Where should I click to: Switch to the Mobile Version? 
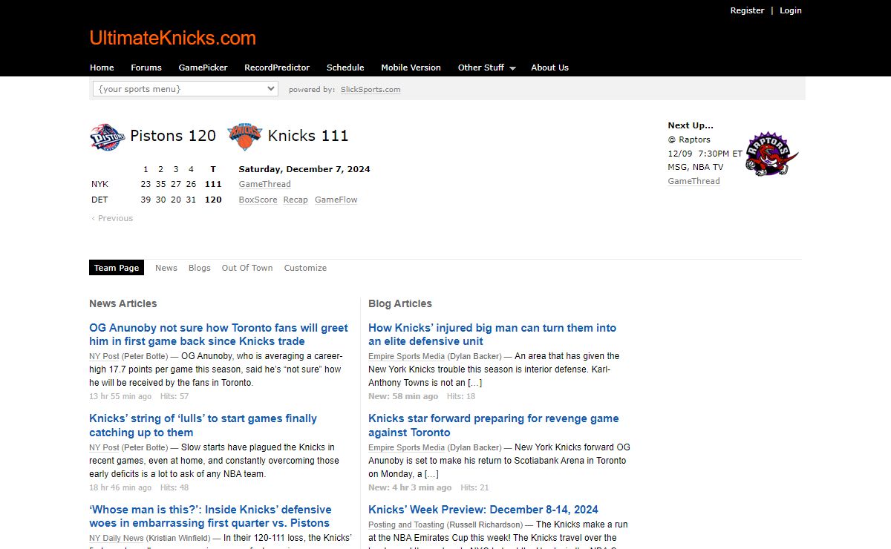pos(411,68)
